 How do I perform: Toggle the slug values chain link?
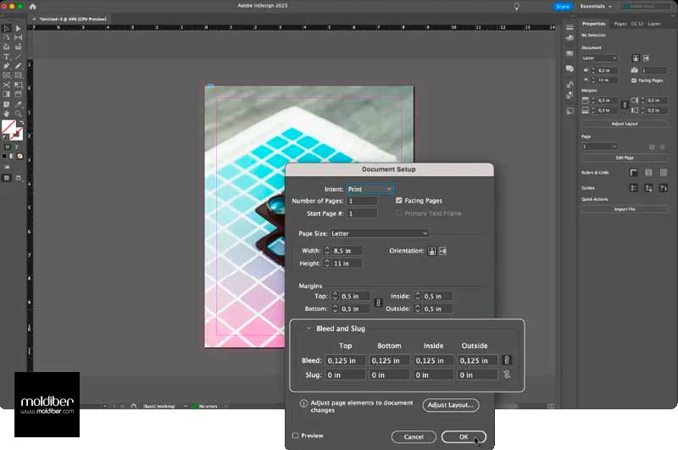pyautogui.click(x=507, y=375)
